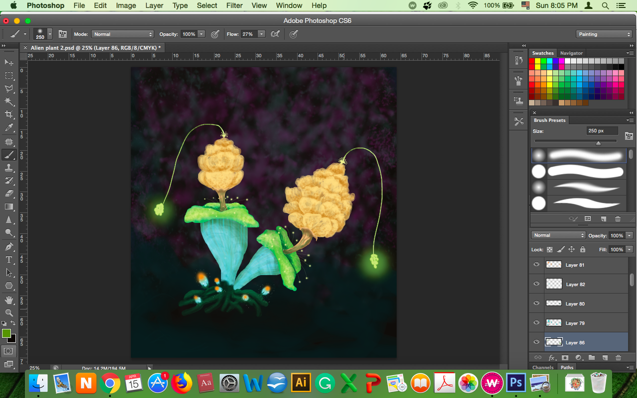Select the Rectangular Marquee tool

[x=9, y=76]
